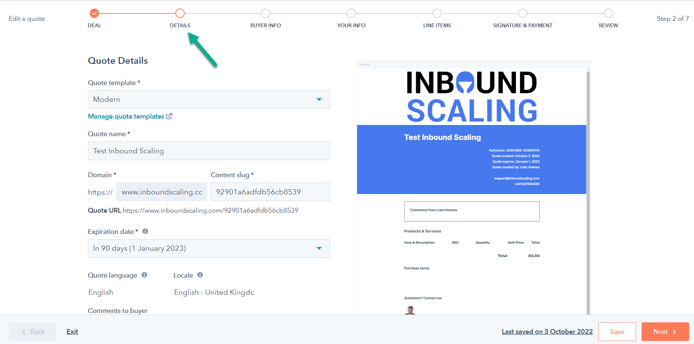Click the Exit link

click(72, 332)
